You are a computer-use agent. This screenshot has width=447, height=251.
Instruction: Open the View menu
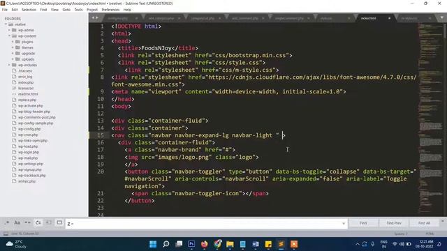tap(54, 10)
